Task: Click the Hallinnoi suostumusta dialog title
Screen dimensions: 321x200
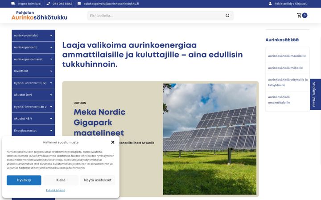Action: [x=61, y=142]
